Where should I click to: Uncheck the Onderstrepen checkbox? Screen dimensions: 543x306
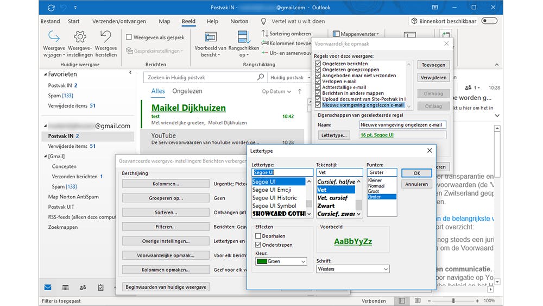(x=258, y=245)
